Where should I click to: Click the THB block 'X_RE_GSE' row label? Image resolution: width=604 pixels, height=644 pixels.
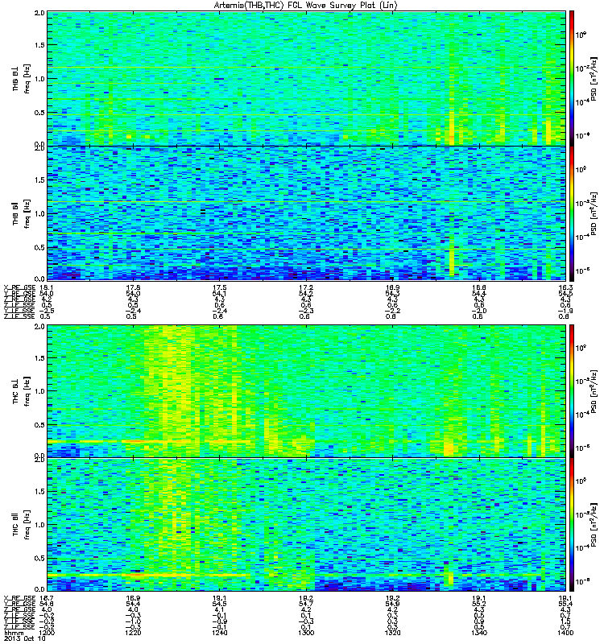click(19, 287)
